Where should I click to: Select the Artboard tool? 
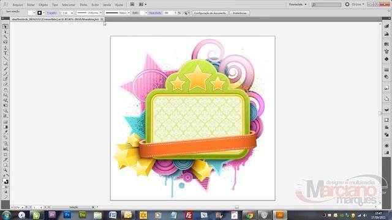pos(6,154)
